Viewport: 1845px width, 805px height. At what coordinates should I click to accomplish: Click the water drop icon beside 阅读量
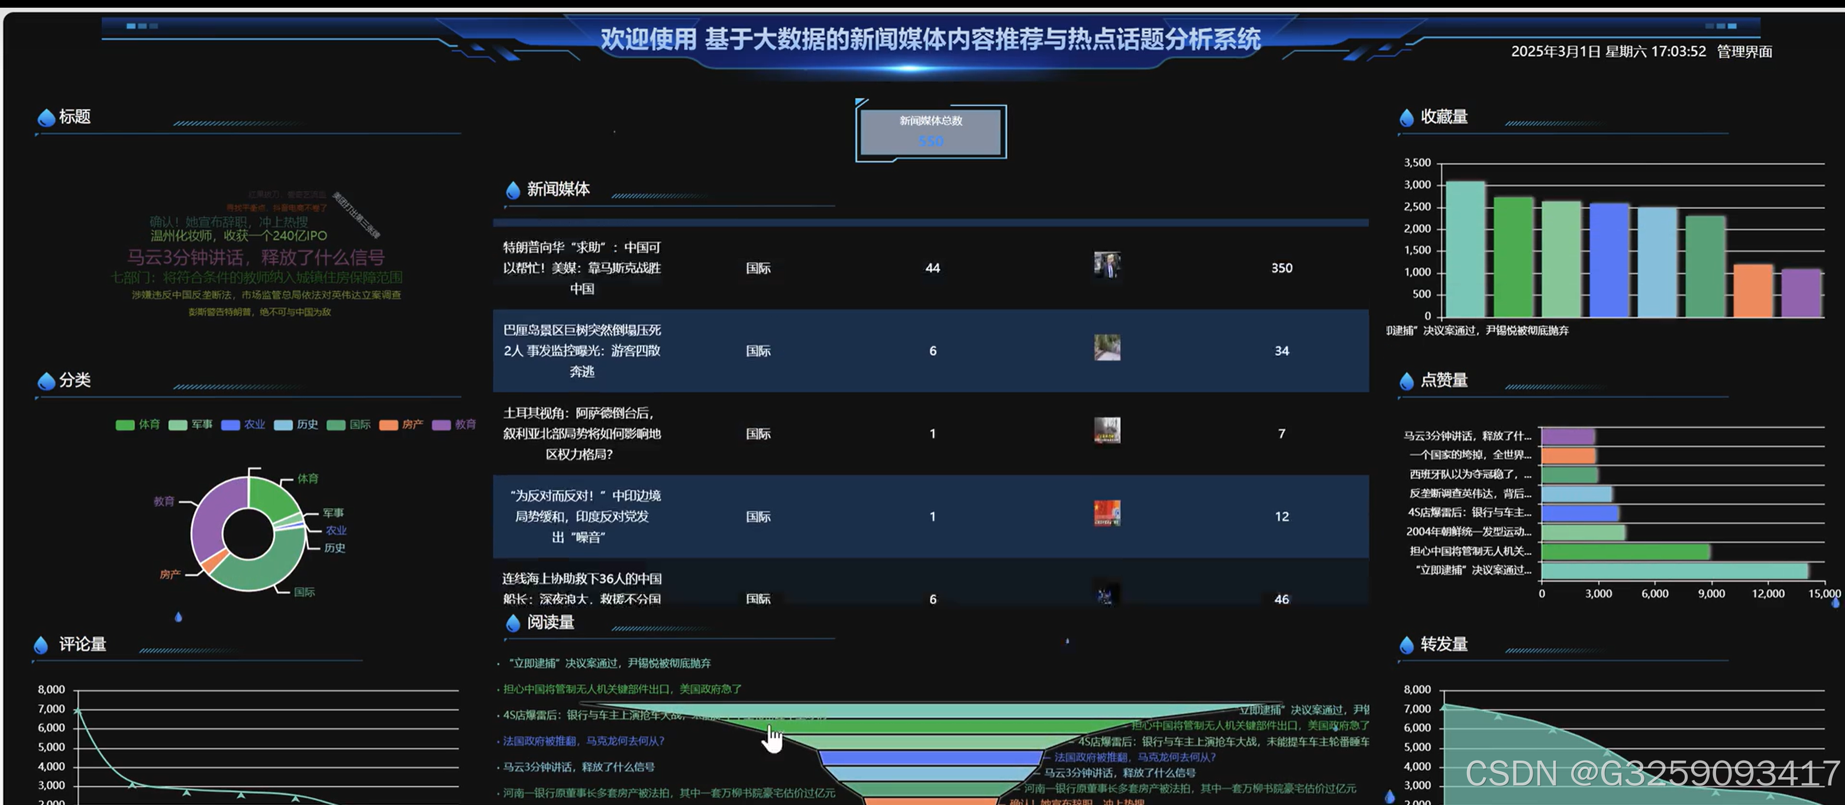point(513,623)
